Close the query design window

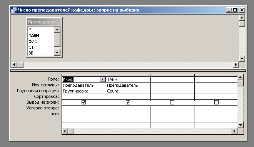tap(242, 10)
